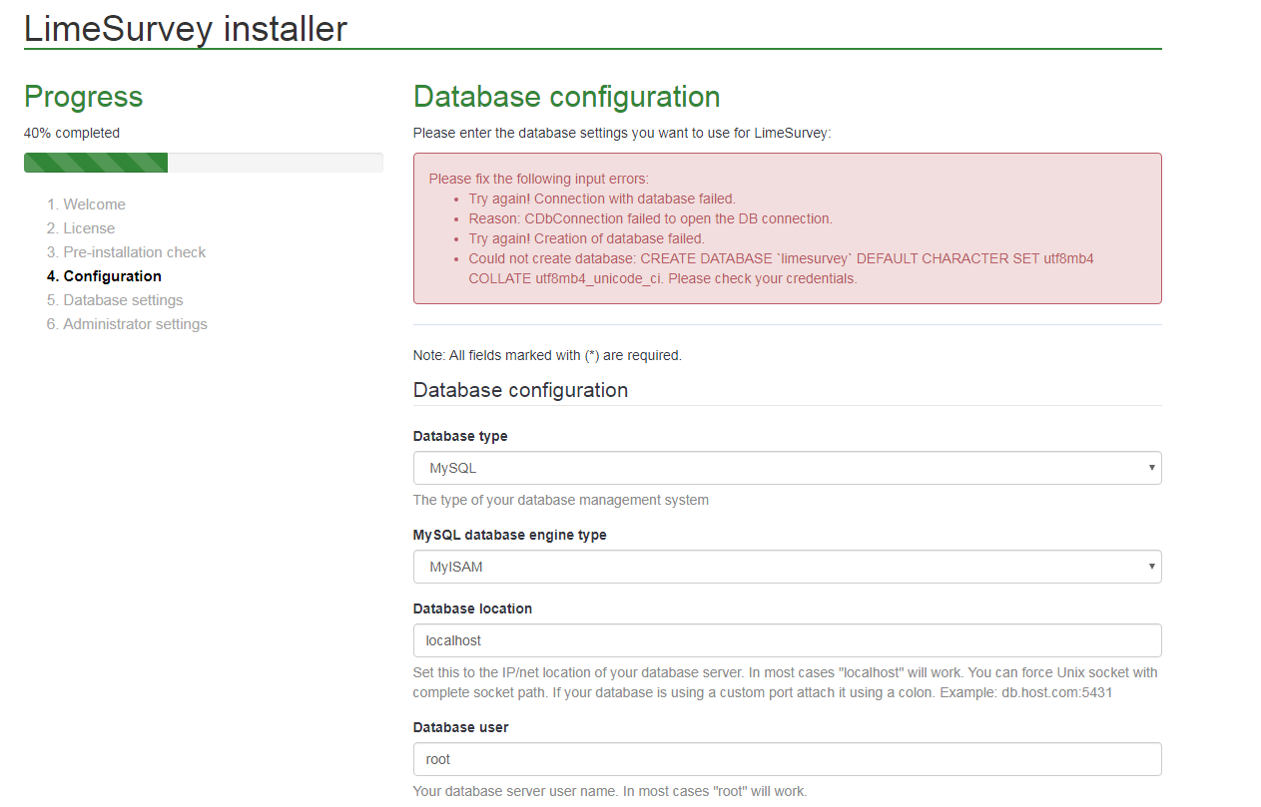Go to the License step

(89, 228)
